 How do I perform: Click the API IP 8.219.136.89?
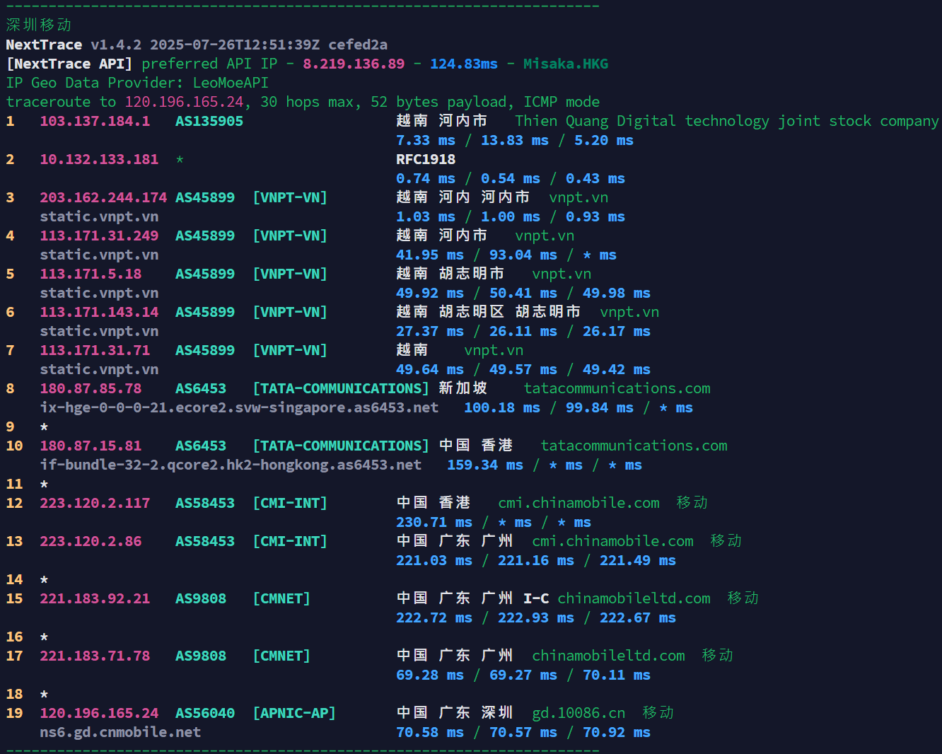point(354,64)
